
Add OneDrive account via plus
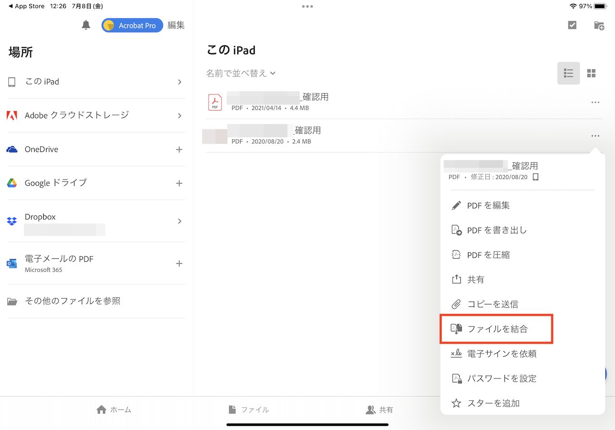tap(179, 150)
